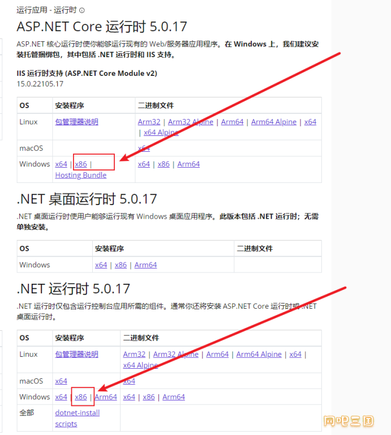Download .NET 桌面运行时 Windows x86 installer
This screenshot has height=435, width=391.
(121, 265)
